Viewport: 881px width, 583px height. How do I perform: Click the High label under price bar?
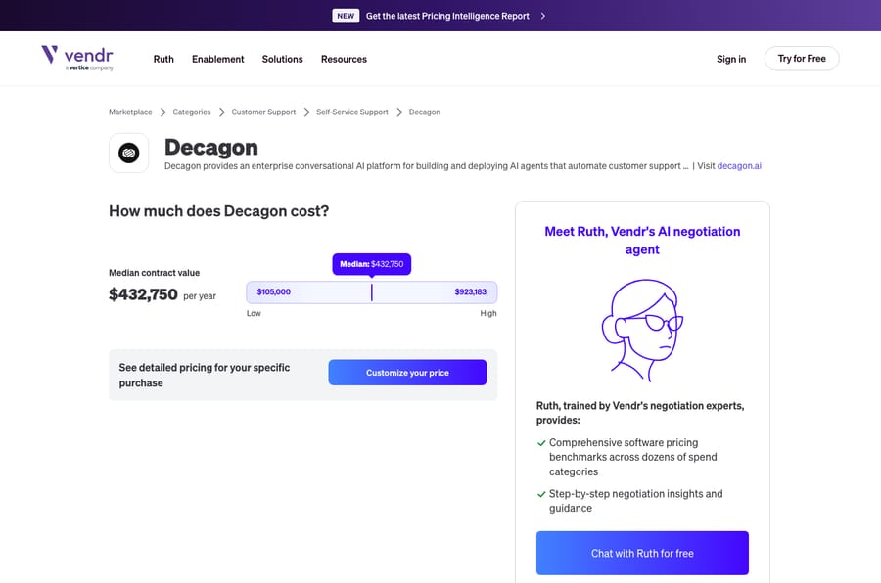(x=488, y=313)
